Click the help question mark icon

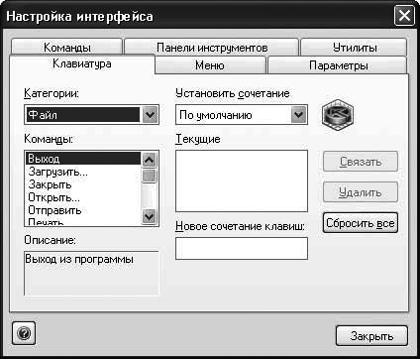point(24,333)
